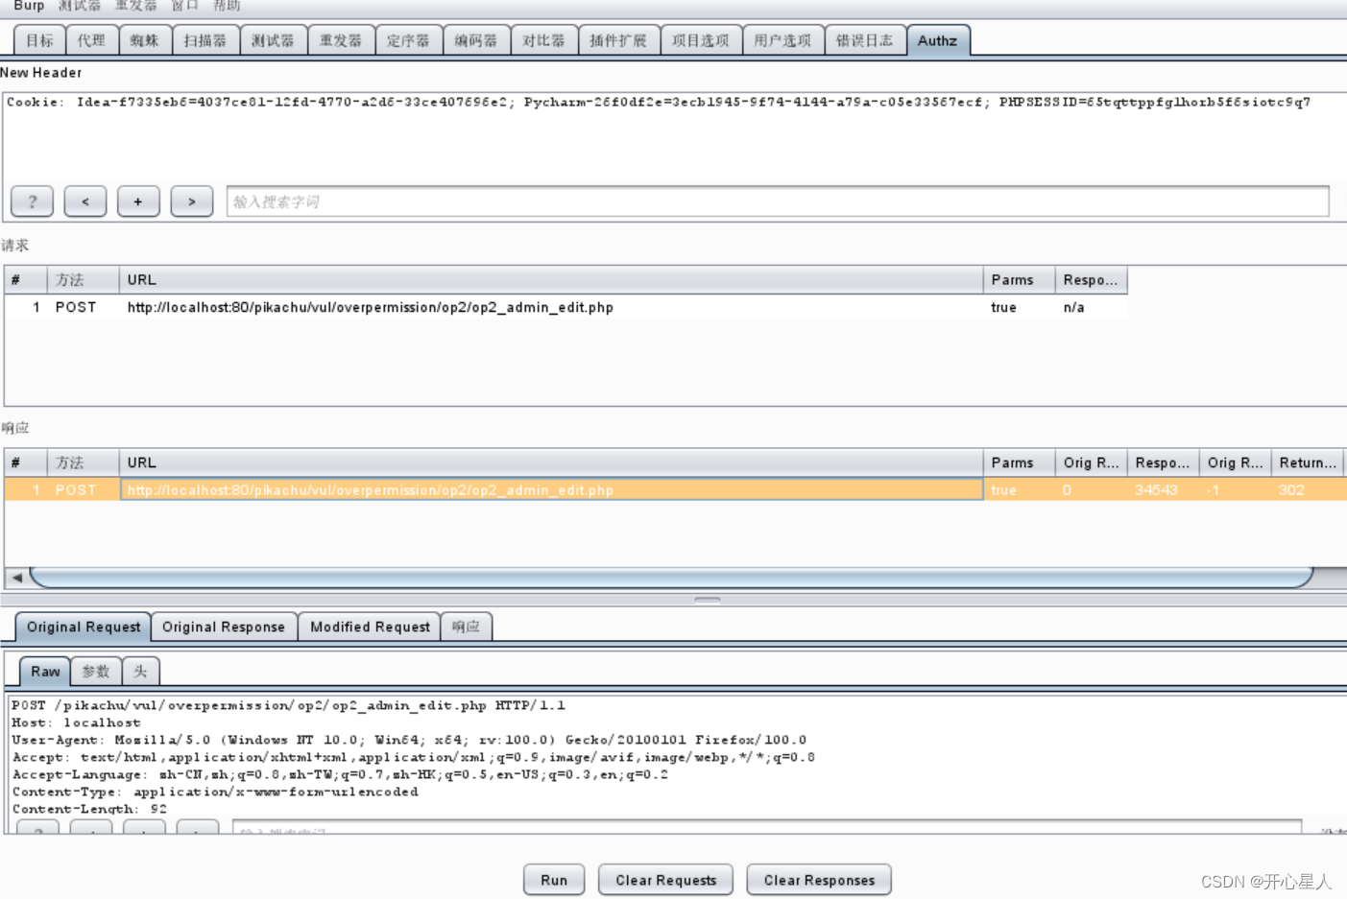Open the 帮助 menu

pyautogui.click(x=227, y=6)
